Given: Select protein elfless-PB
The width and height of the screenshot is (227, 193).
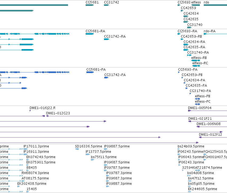Looking at the screenshot, I should [197, 99].
